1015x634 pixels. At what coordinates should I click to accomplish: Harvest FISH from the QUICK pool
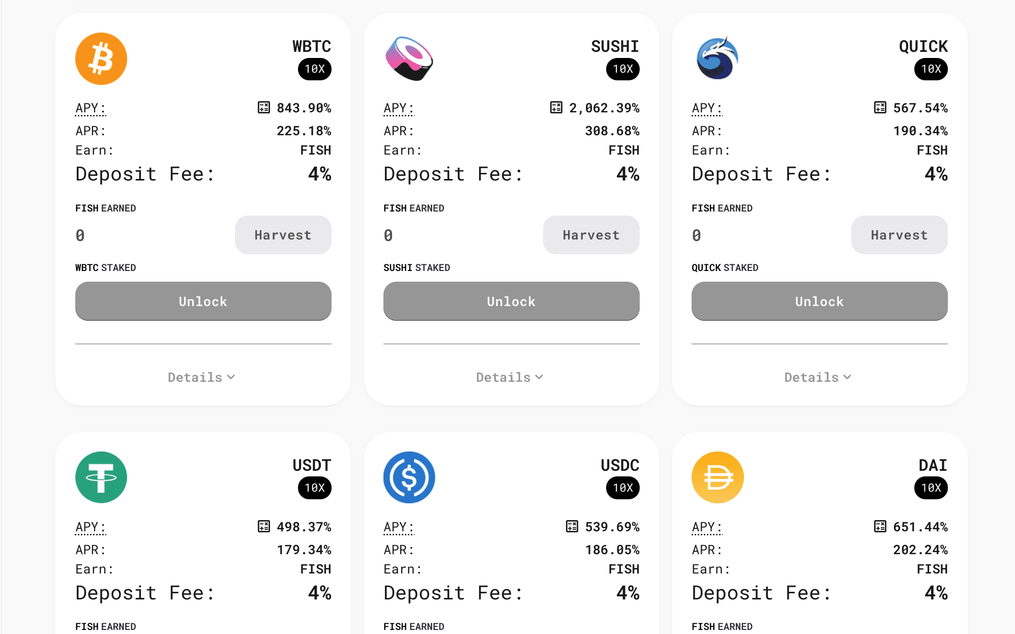coord(899,235)
